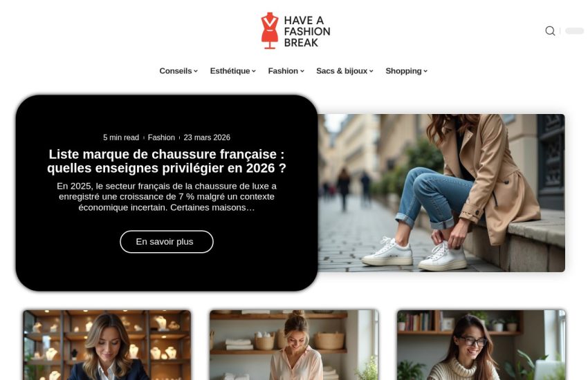Click the red mannequin logo icon
Screen dimensions: 588x380
point(270,30)
